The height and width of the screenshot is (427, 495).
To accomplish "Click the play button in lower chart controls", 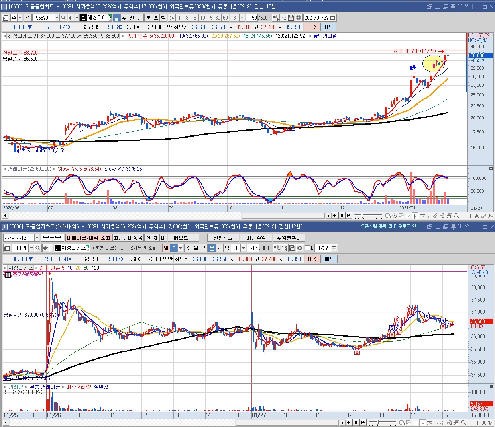I will pyautogui.click(x=342, y=423).
